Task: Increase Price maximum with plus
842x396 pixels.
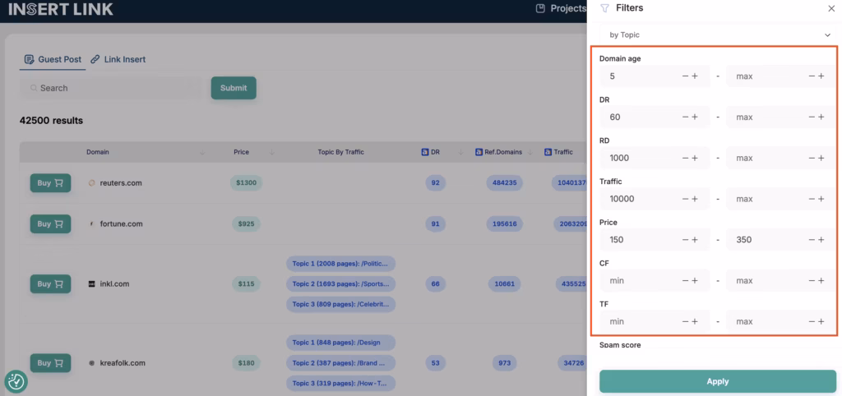Action: click(x=821, y=240)
